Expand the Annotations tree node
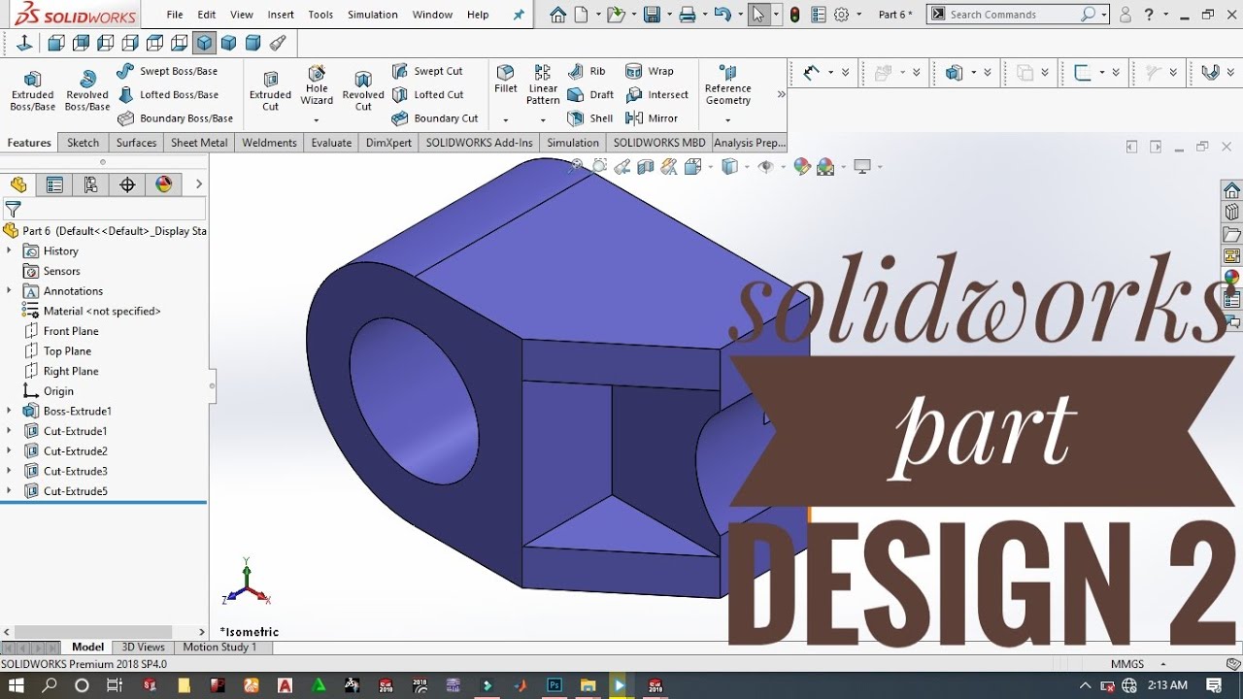 click(9, 290)
